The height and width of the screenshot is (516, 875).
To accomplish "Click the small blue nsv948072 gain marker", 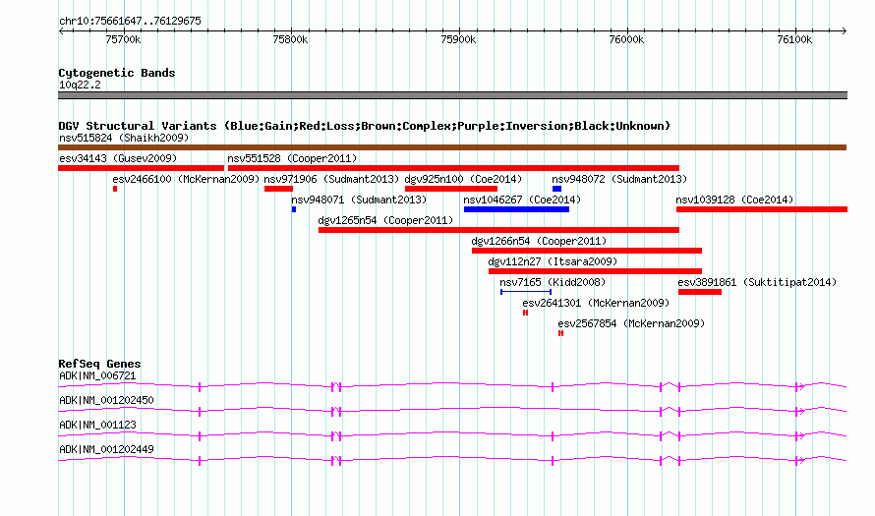I will [556, 189].
